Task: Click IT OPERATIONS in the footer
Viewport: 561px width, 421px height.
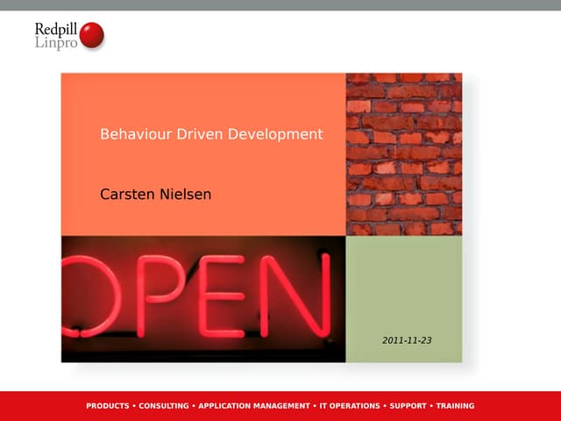Action: coord(349,406)
